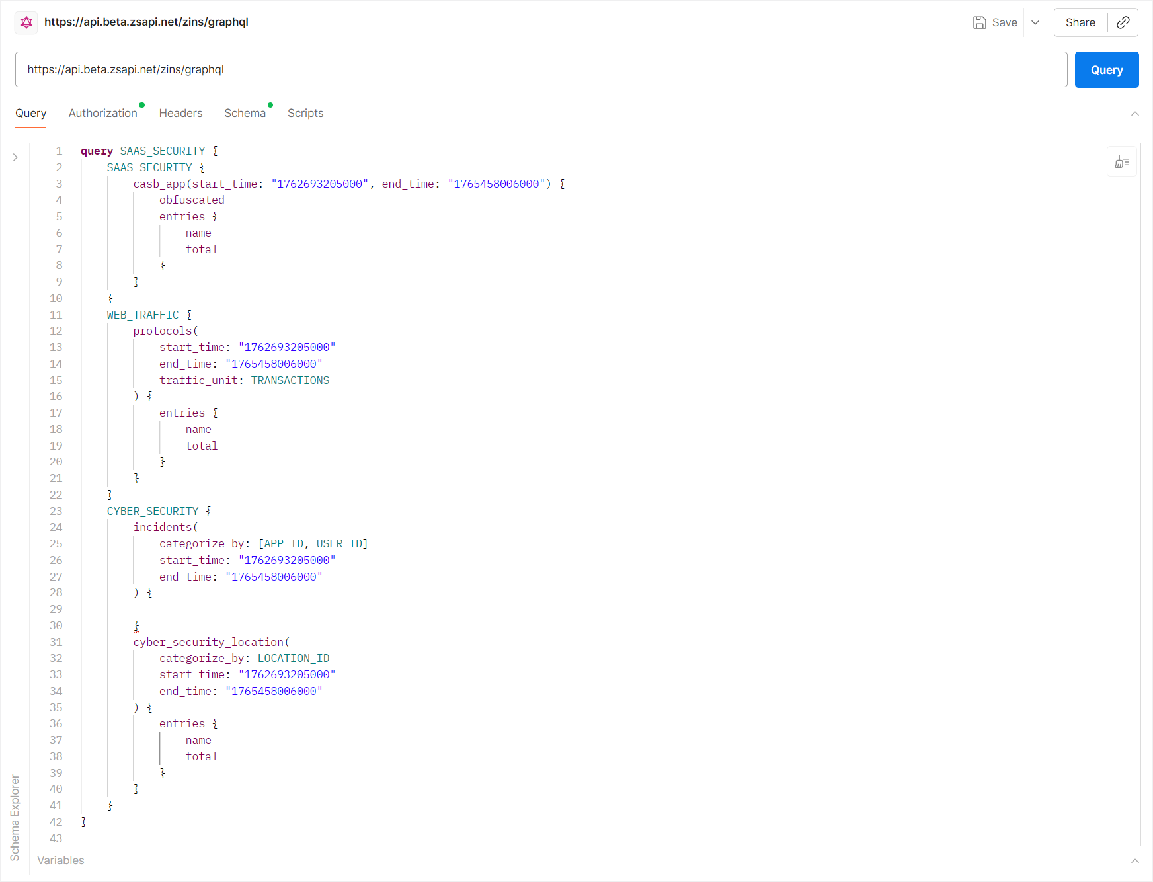Open the Save options dropdown arrow
This screenshot has height=882, width=1153.
[1035, 22]
